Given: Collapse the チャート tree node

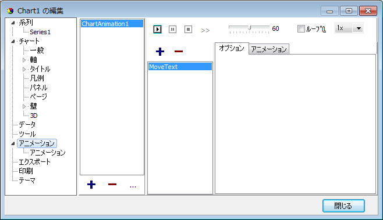Looking at the screenshot, I should [x=13, y=41].
